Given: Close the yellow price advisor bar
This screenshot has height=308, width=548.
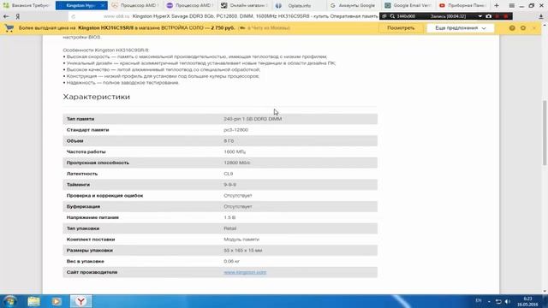Looking at the screenshot, I should coord(534,28).
